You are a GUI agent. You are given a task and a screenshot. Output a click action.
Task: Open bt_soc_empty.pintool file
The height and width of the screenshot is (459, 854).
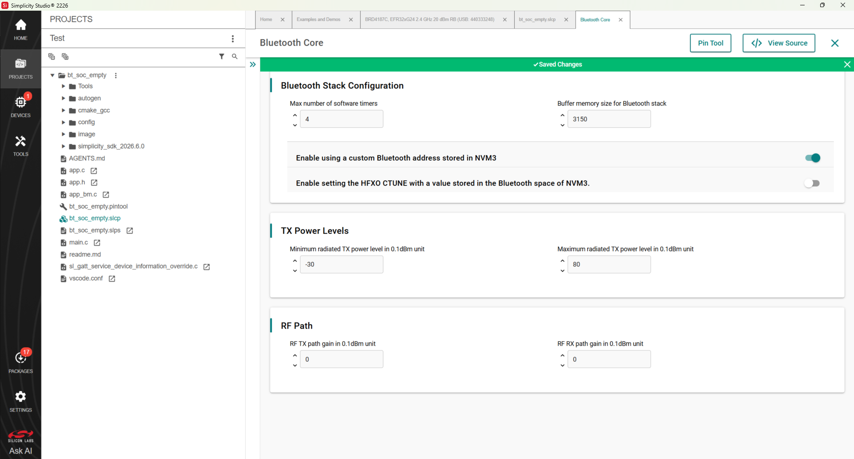(98, 206)
